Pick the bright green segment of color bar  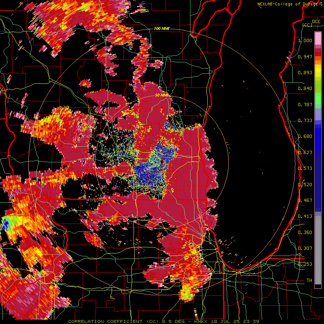point(318,98)
